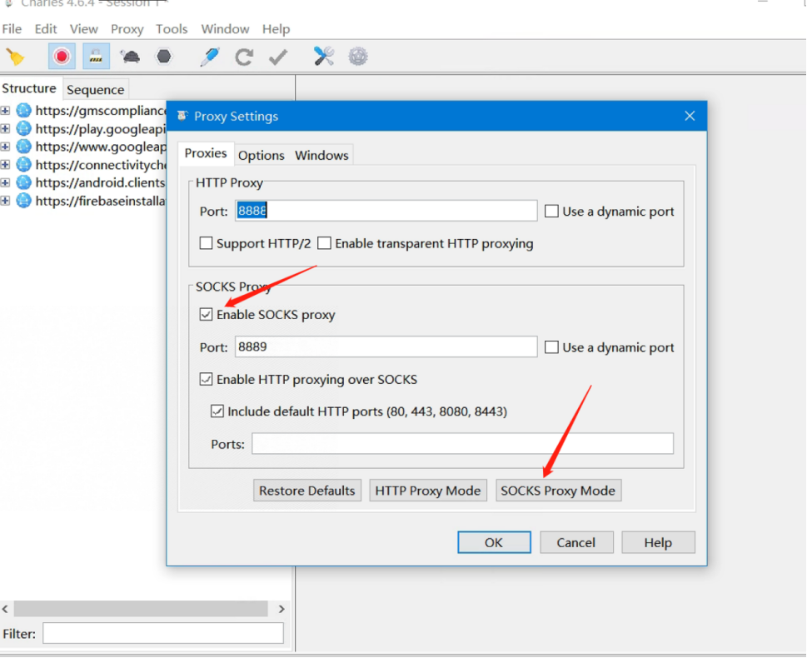Cancel the Proxy Settings dialog
This screenshot has width=807, height=658.
tap(576, 543)
